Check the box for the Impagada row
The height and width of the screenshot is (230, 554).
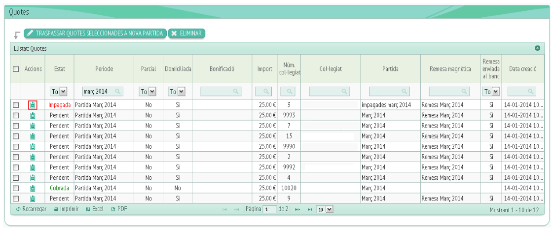(16, 105)
